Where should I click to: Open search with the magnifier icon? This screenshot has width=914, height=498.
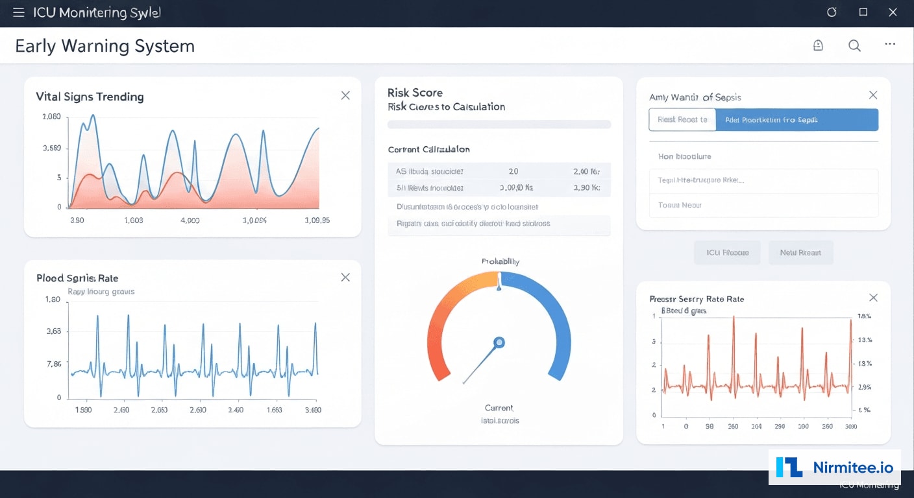pyautogui.click(x=855, y=45)
